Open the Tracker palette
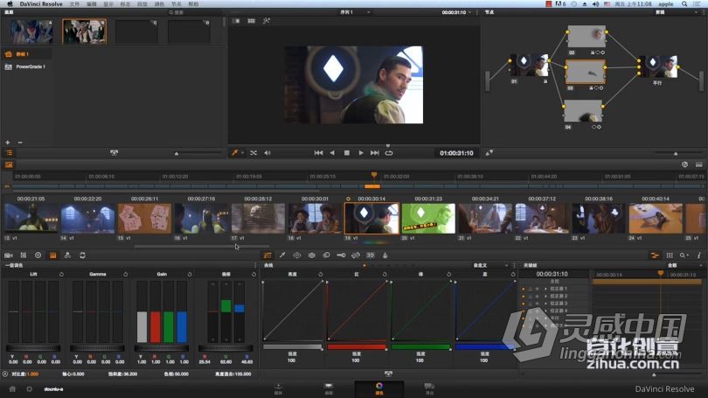Image resolution: width=708 pixels, height=398 pixels. click(311, 255)
